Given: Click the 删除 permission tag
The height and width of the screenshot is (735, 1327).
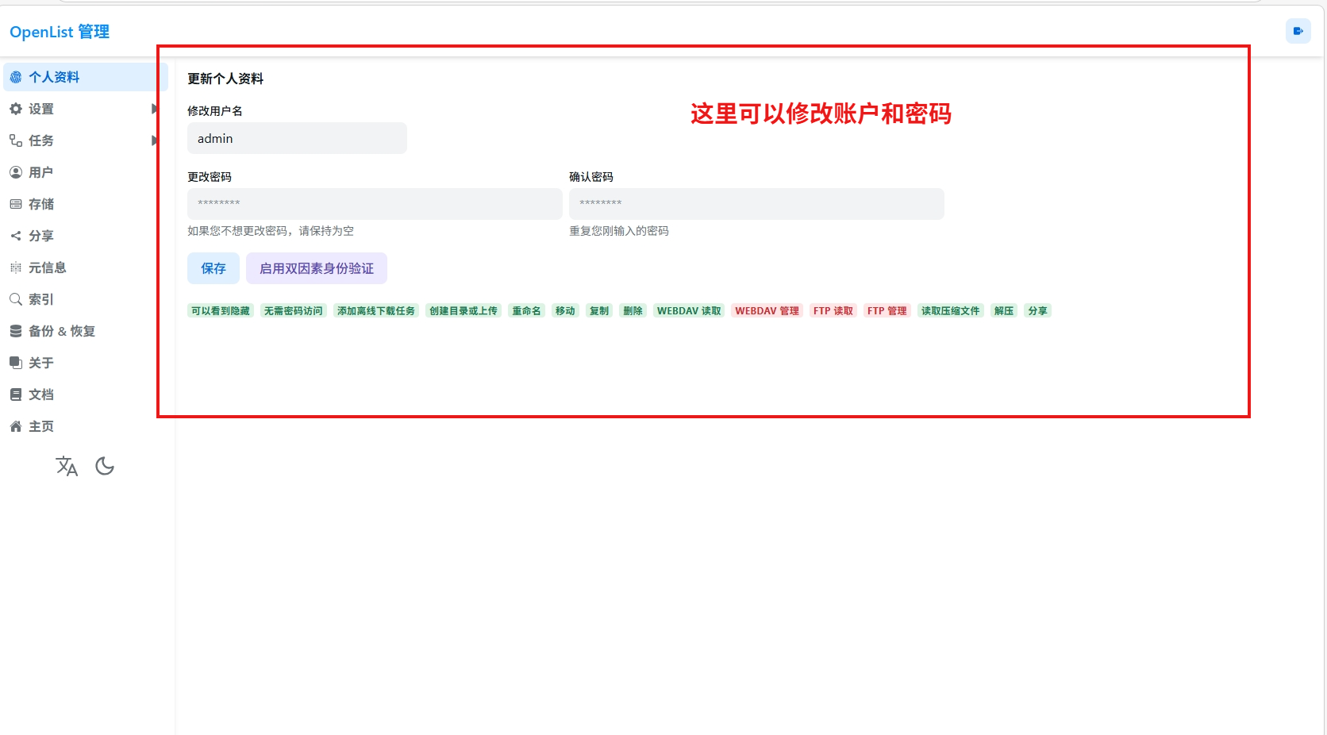Looking at the screenshot, I should [633, 310].
